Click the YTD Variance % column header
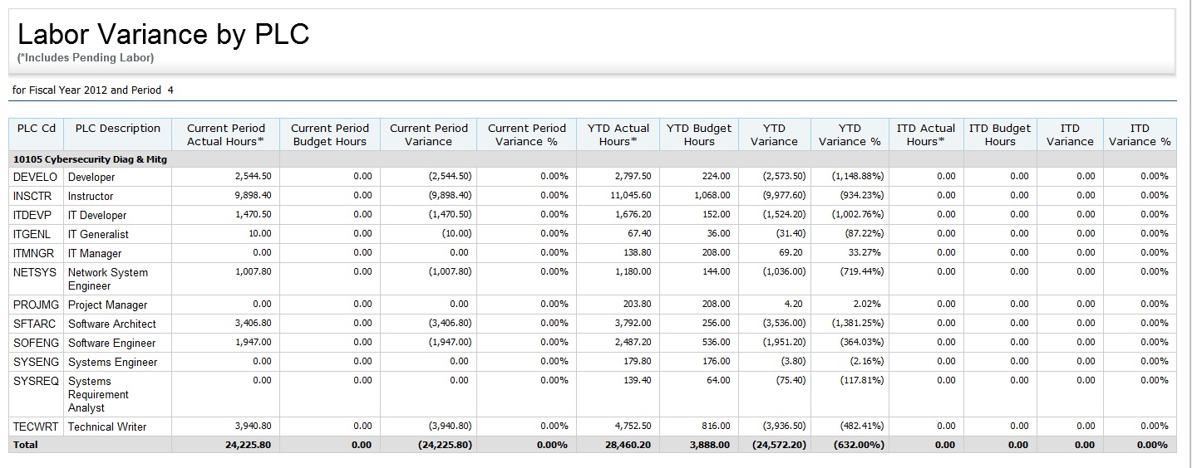 tap(849, 134)
